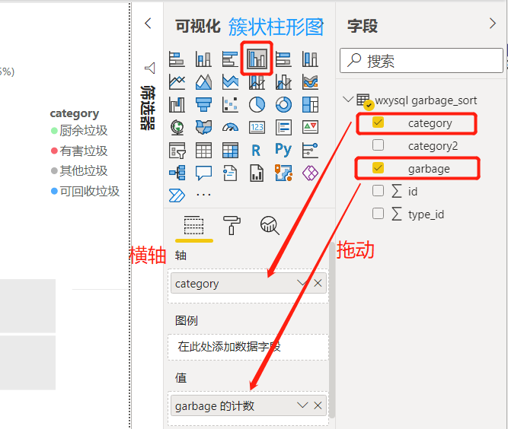Open the 'garbage 的计数' value dropdown
This screenshot has width=508, height=429.
302,405
